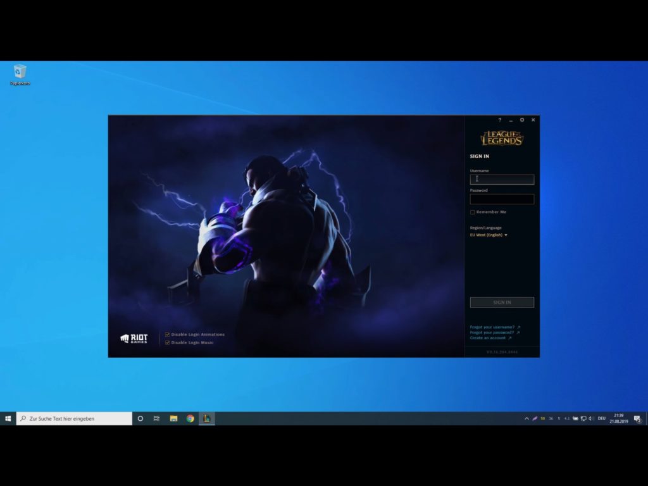Click the Riot Games logo

pyautogui.click(x=134, y=339)
